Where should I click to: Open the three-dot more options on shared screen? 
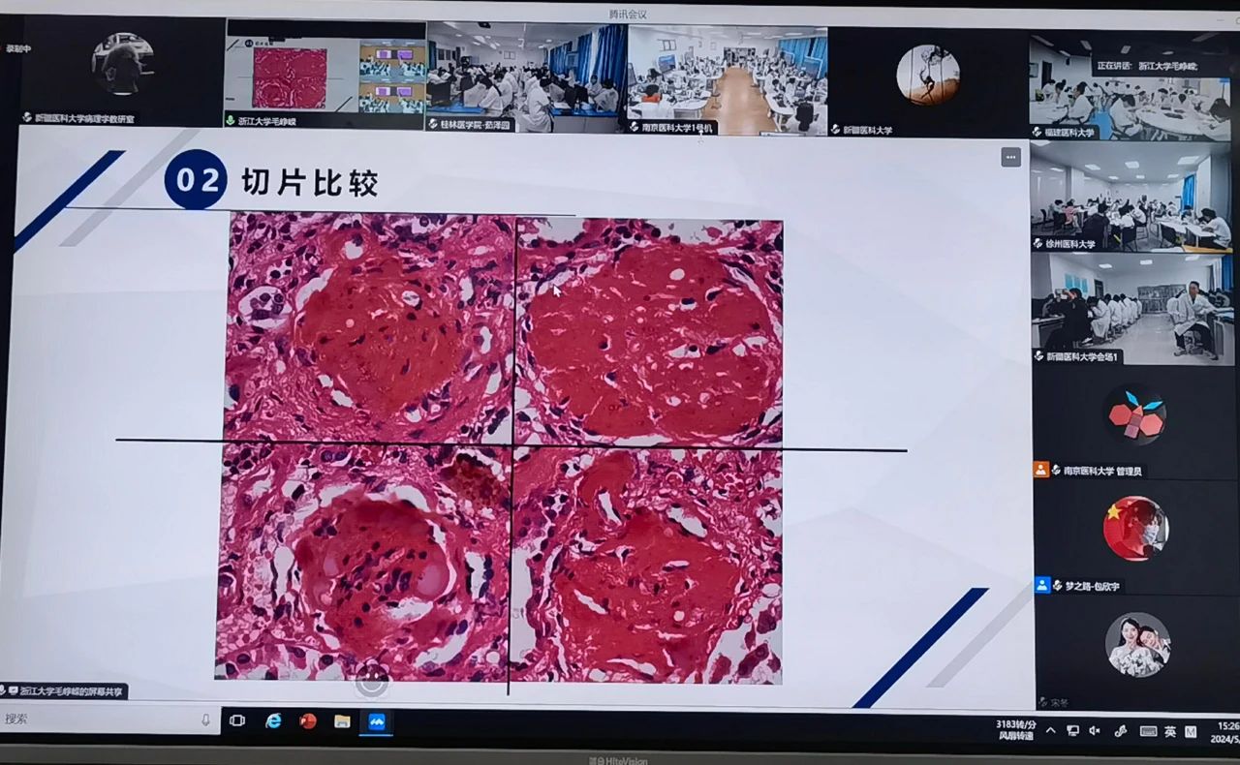[x=1010, y=157]
